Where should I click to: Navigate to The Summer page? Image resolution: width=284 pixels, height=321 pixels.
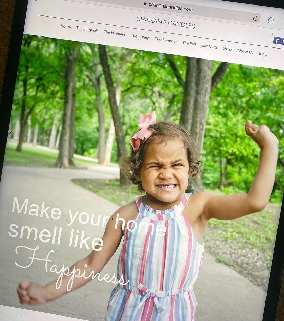click(x=166, y=40)
